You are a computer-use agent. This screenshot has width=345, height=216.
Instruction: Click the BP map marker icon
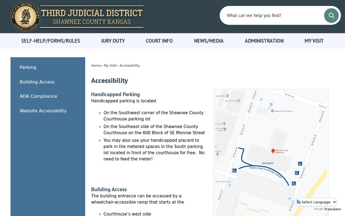click(271, 104)
